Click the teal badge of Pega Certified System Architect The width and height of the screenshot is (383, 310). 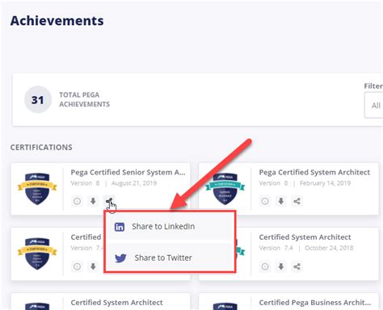click(225, 189)
